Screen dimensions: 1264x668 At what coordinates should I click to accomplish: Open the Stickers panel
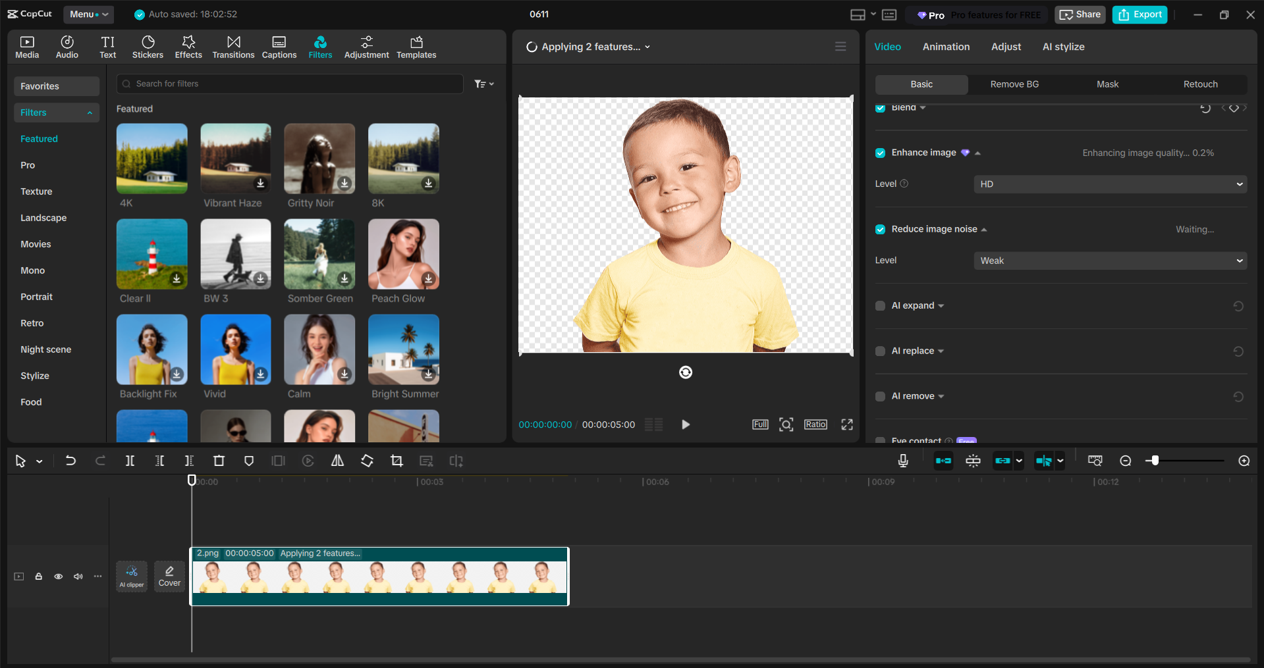(x=148, y=46)
